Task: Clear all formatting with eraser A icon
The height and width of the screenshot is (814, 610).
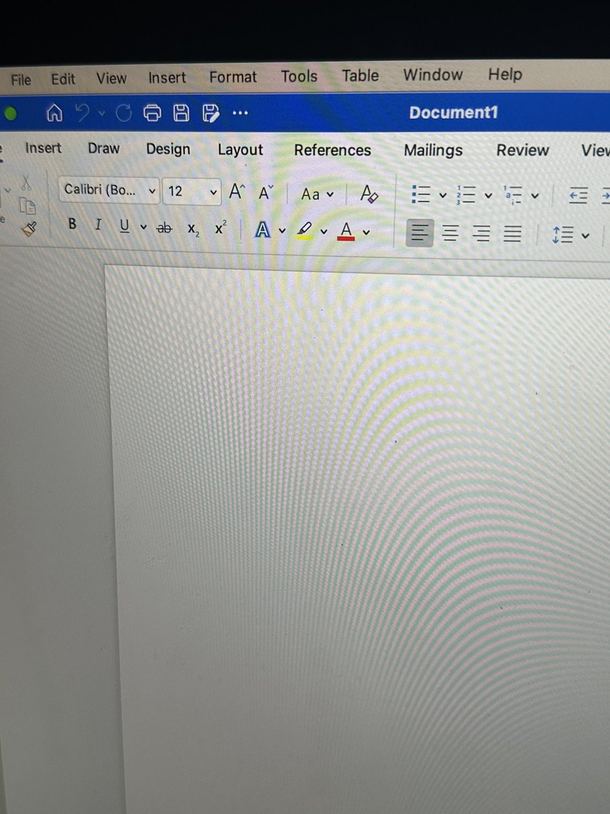Action: pos(369,195)
